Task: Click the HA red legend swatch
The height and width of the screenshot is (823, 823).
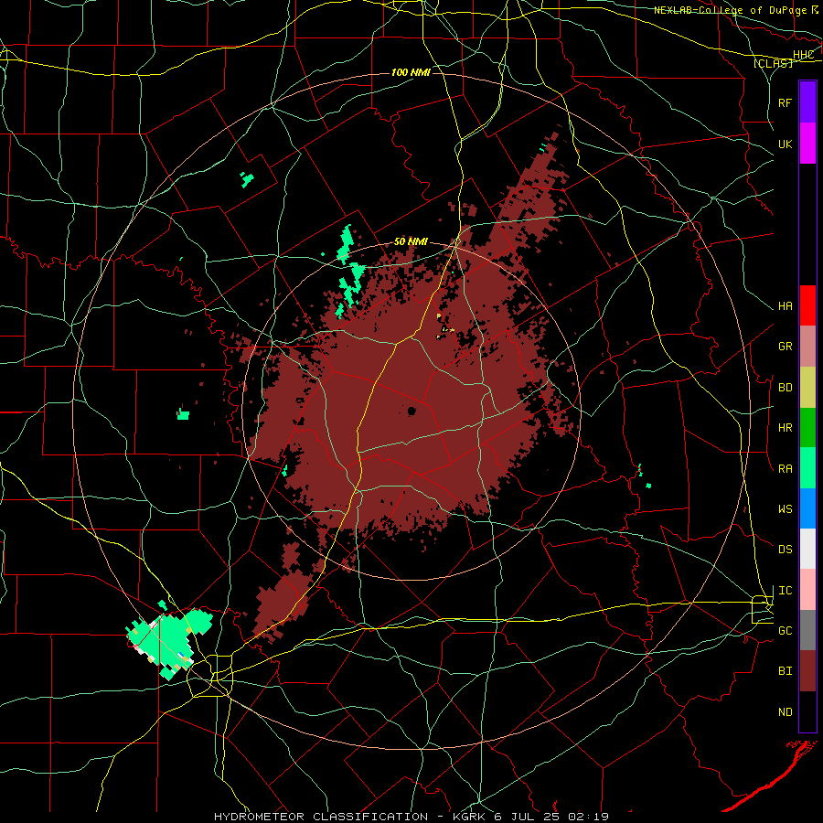Action: pyautogui.click(x=807, y=305)
